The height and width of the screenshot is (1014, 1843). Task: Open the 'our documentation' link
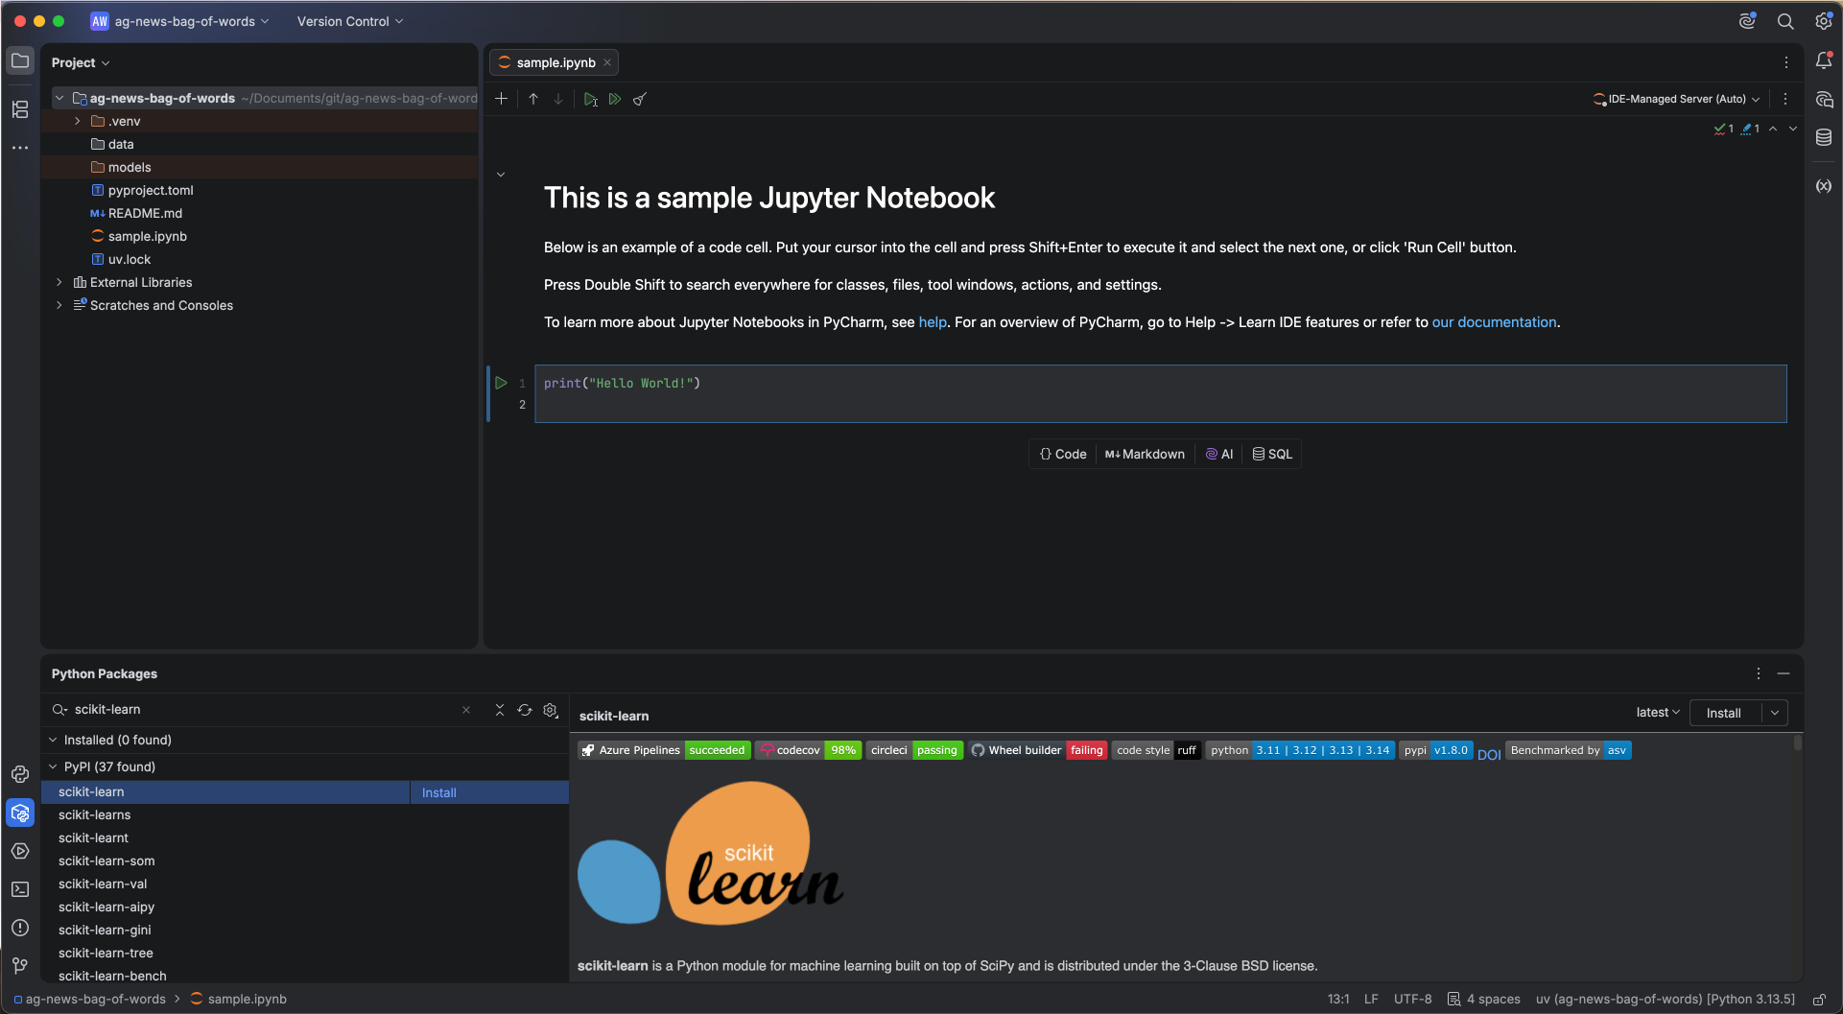[1494, 322]
